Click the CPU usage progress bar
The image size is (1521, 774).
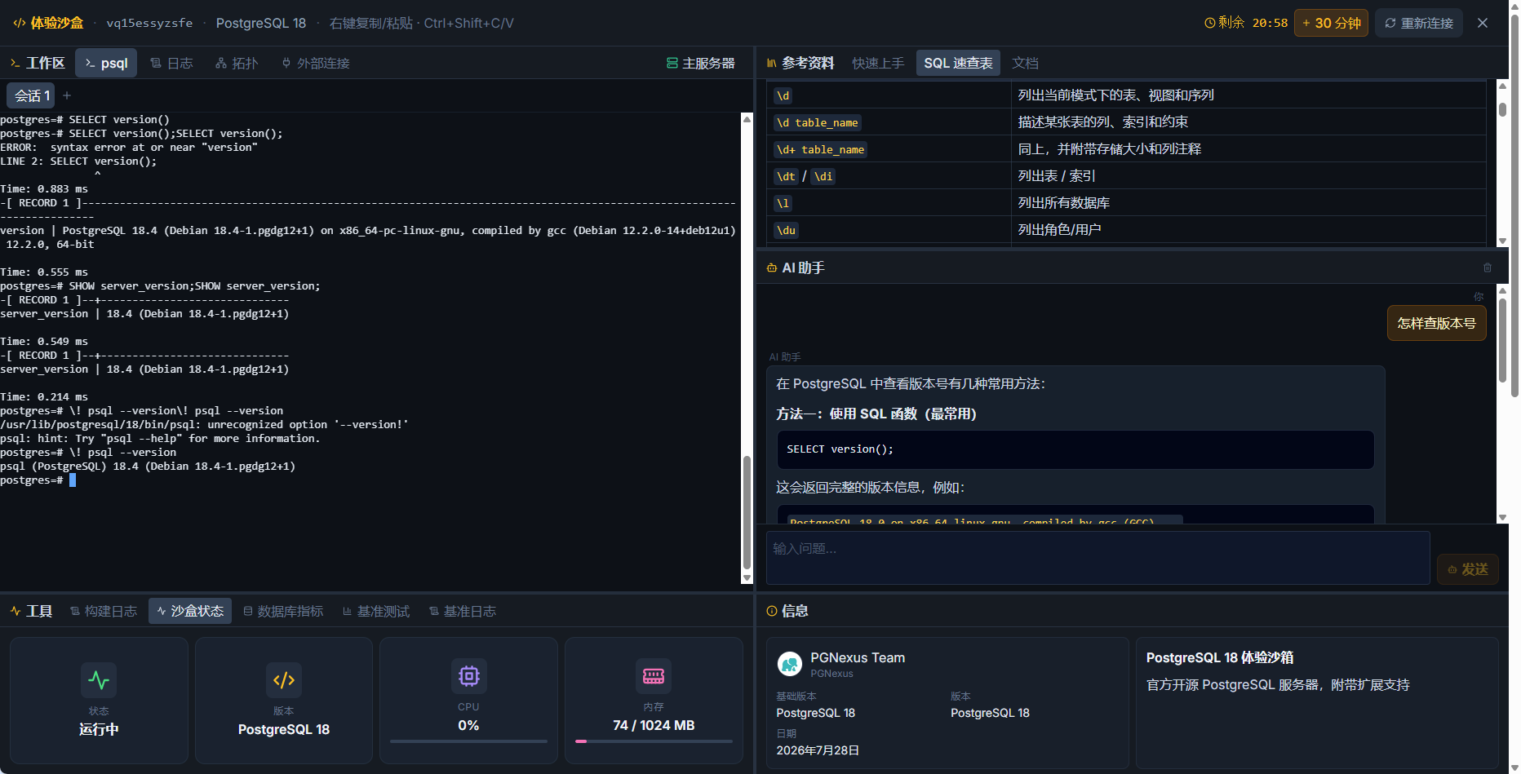coord(468,741)
